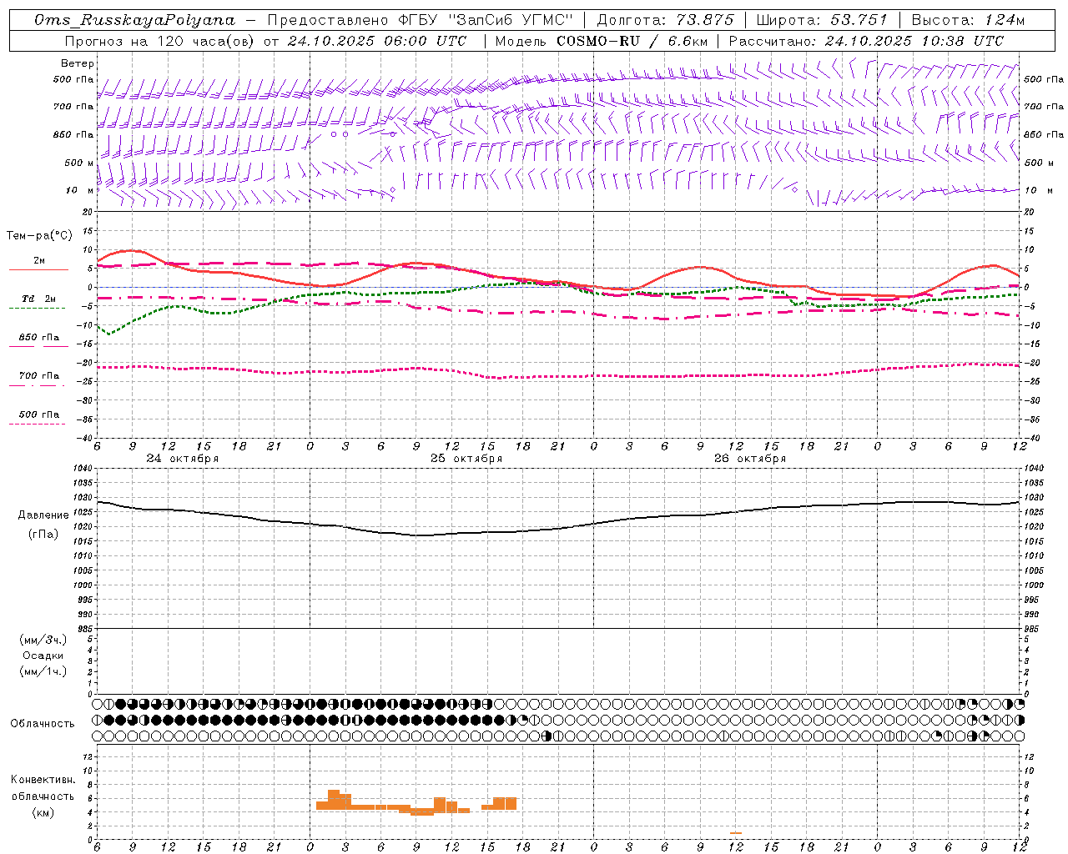
Task: Click the station title Oms_RusskayaPolyana
Action: [135, 19]
